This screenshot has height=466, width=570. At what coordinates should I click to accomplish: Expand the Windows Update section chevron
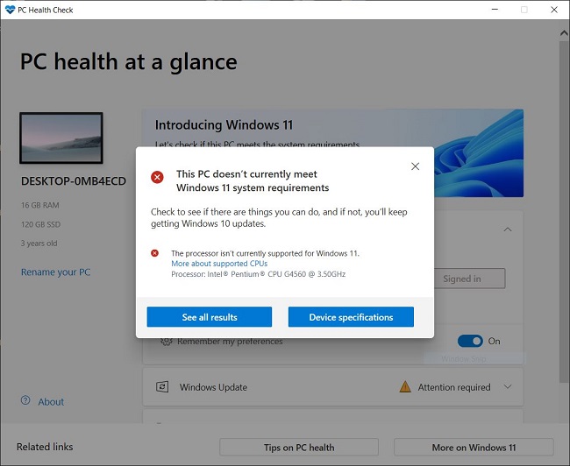tap(508, 387)
